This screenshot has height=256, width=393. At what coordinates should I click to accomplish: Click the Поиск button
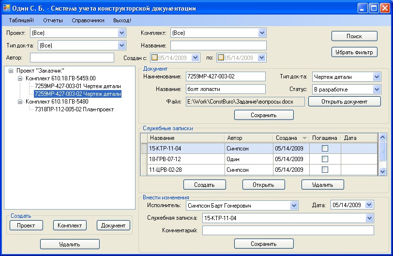[354, 36]
